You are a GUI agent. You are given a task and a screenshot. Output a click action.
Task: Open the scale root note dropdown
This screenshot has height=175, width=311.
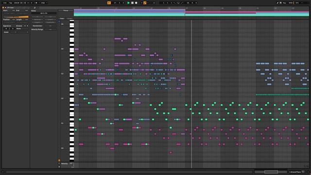pos(14,32)
